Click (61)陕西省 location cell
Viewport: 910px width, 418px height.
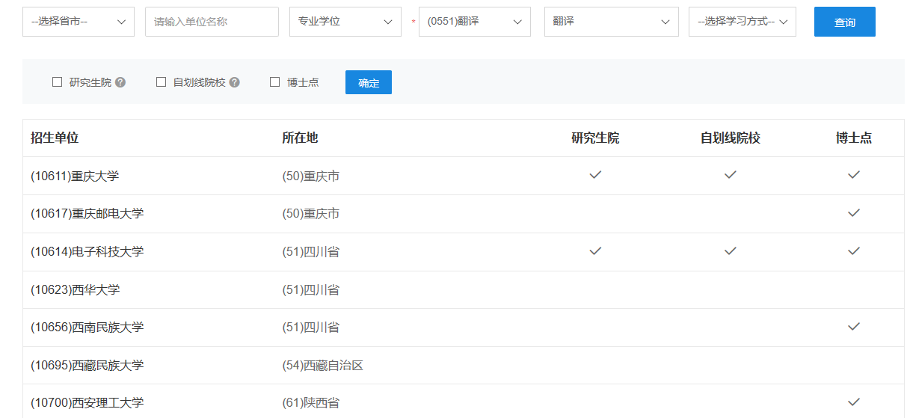310,402
